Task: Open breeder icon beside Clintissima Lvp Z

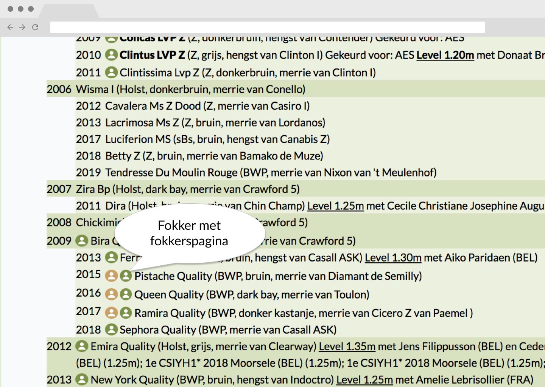Action: tap(111, 72)
